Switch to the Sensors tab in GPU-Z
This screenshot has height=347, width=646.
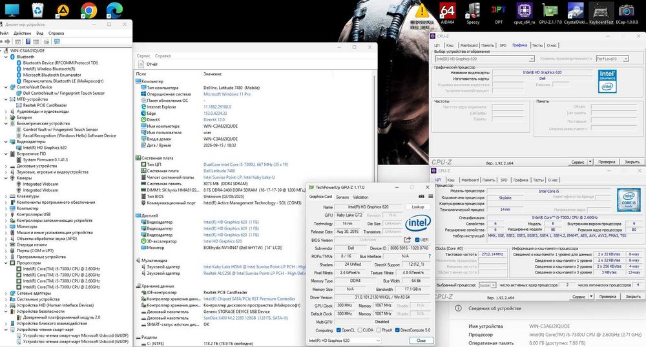[x=342, y=197]
